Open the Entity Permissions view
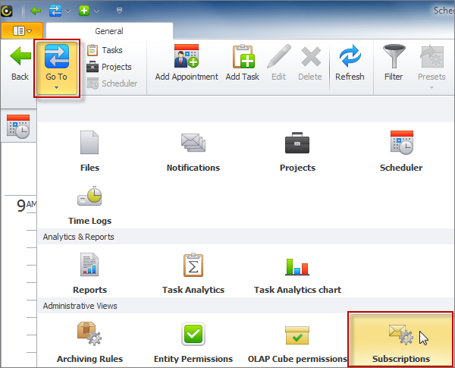The image size is (455, 368). 193,340
